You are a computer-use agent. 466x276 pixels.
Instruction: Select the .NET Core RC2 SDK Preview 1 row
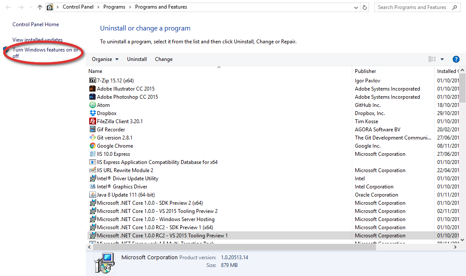point(273,227)
